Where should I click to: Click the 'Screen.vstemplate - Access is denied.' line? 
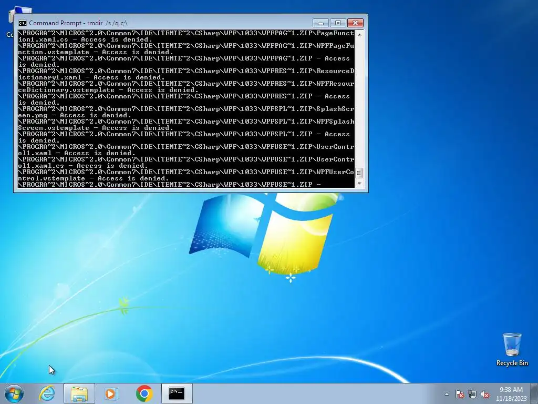pos(96,128)
